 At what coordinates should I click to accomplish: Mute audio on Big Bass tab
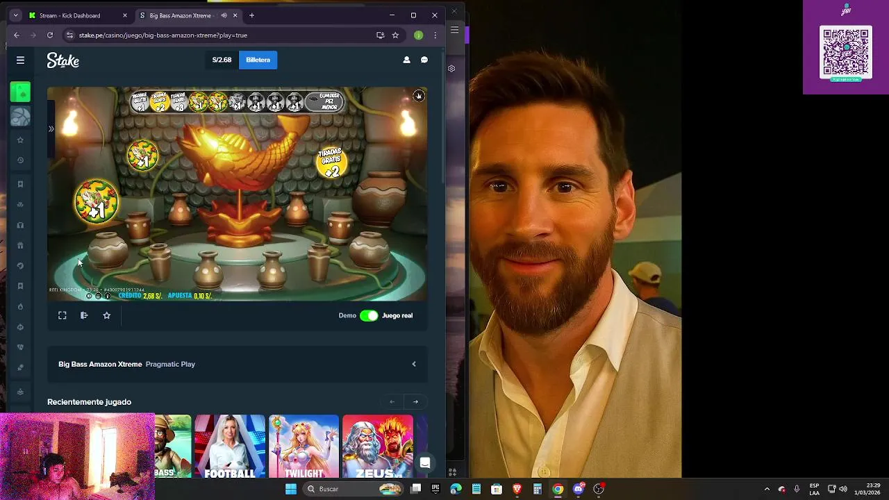[224, 15]
